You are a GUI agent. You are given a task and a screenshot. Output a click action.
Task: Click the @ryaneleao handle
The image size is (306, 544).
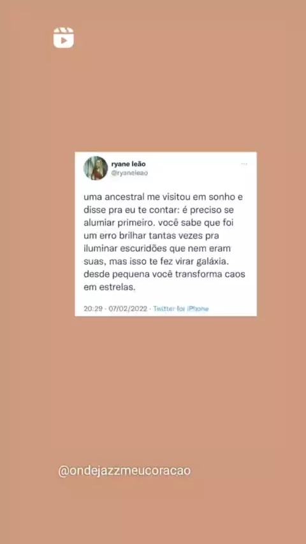coord(129,173)
